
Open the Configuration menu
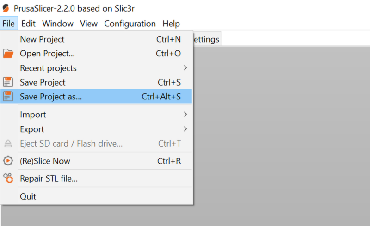tap(130, 24)
